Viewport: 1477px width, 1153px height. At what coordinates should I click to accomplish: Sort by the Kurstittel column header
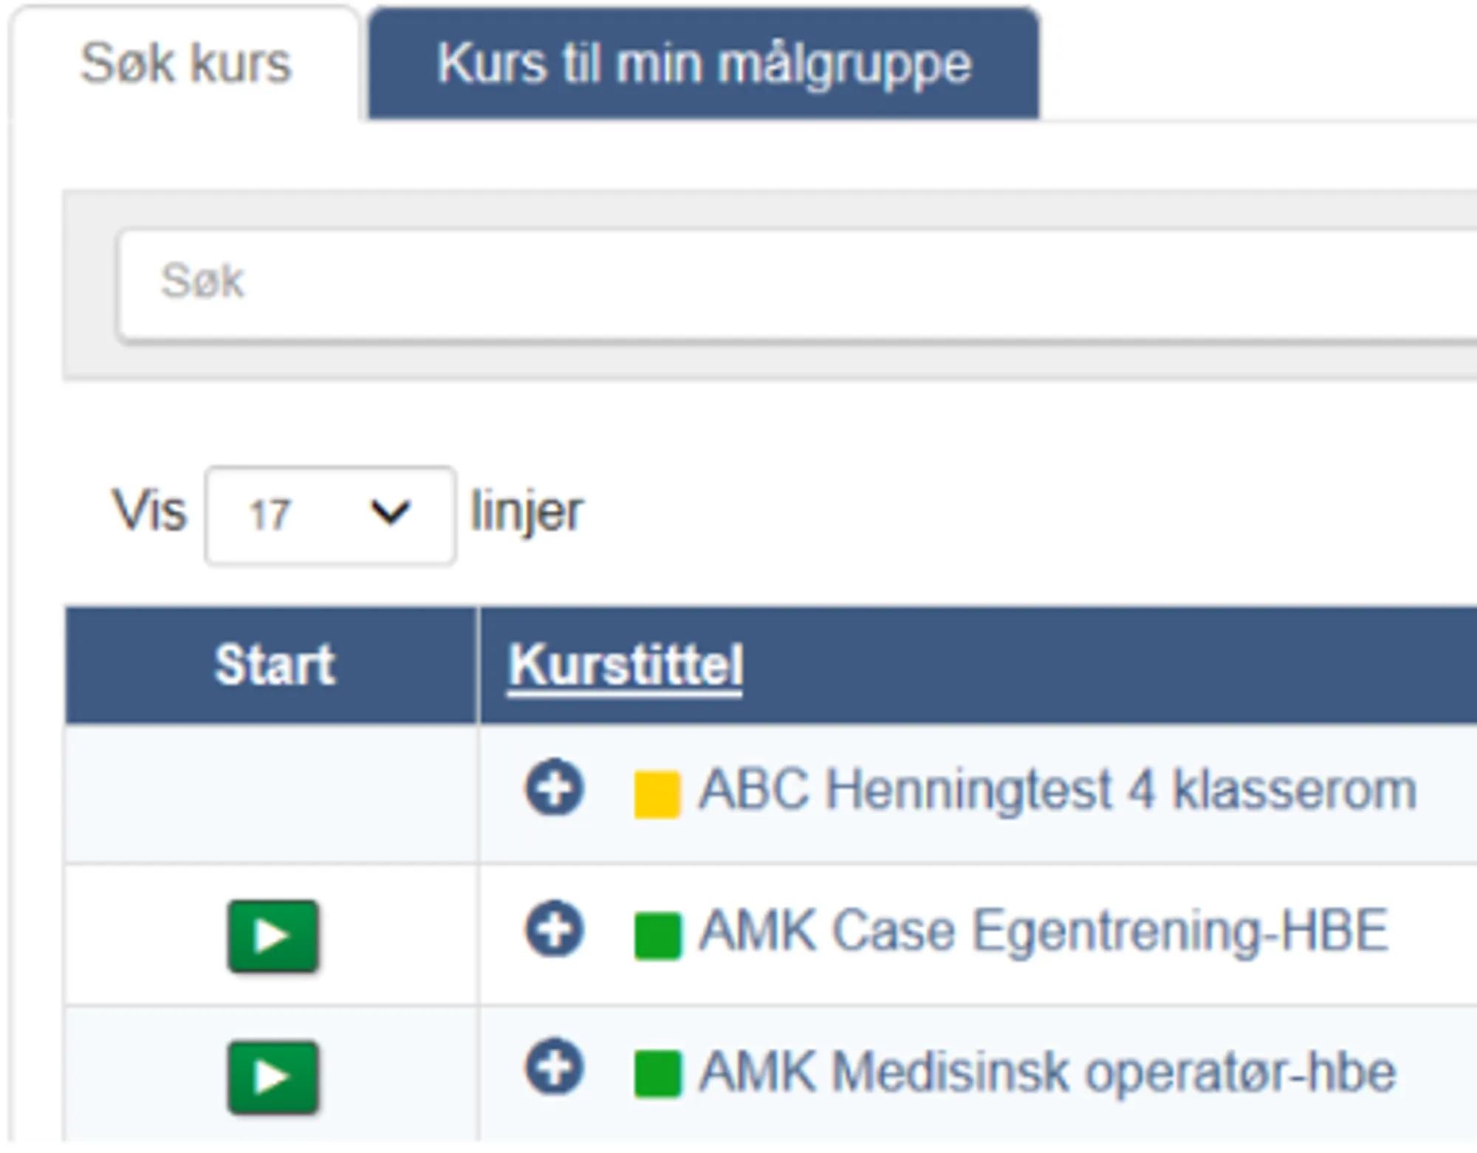point(625,666)
